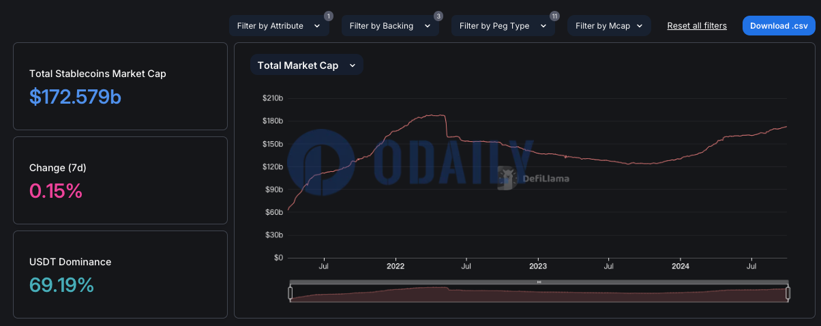The height and width of the screenshot is (326, 821).
Task: Click the 2024 label on the chart x-axis
Action: coord(680,267)
